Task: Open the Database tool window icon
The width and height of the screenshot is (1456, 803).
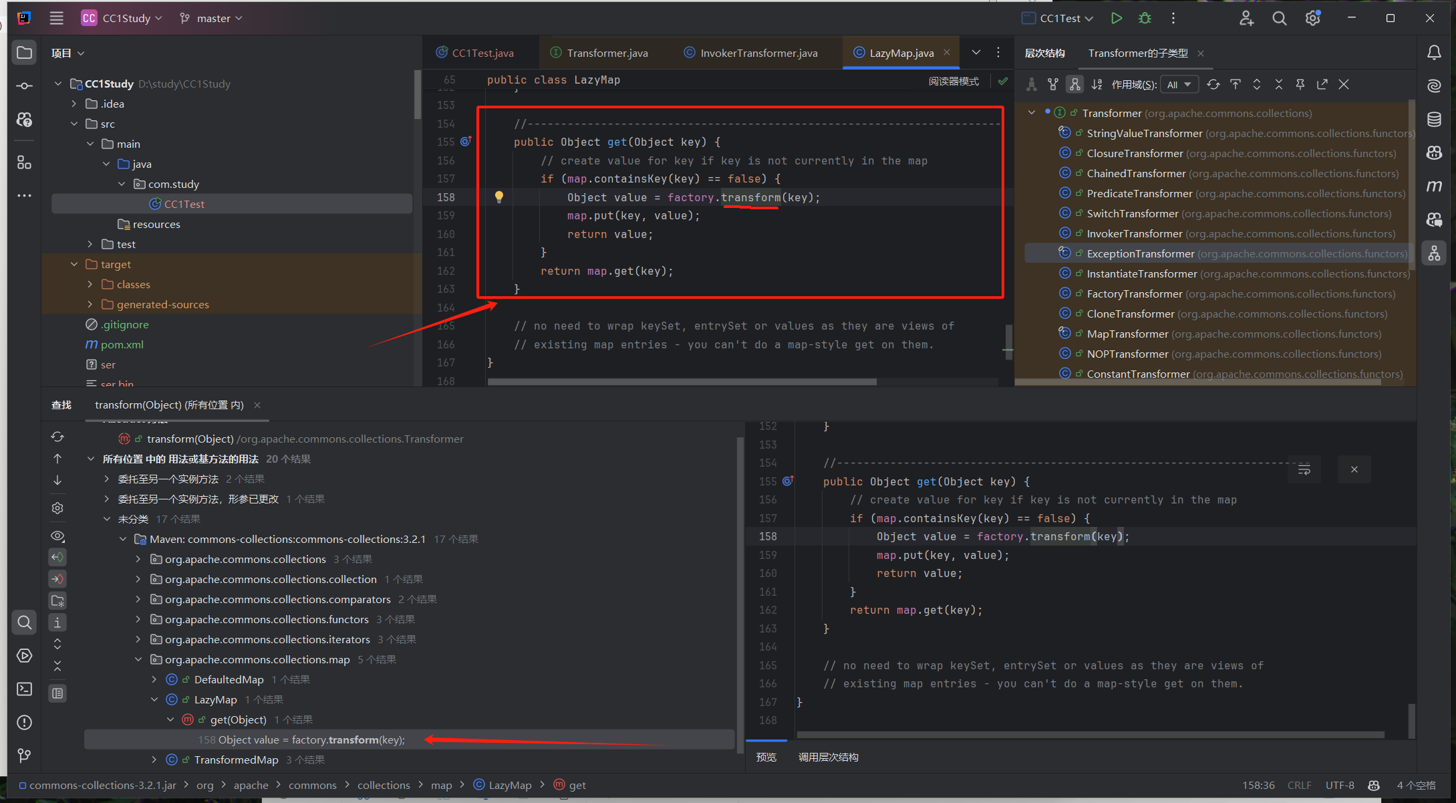Action: (x=1434, y=120)
